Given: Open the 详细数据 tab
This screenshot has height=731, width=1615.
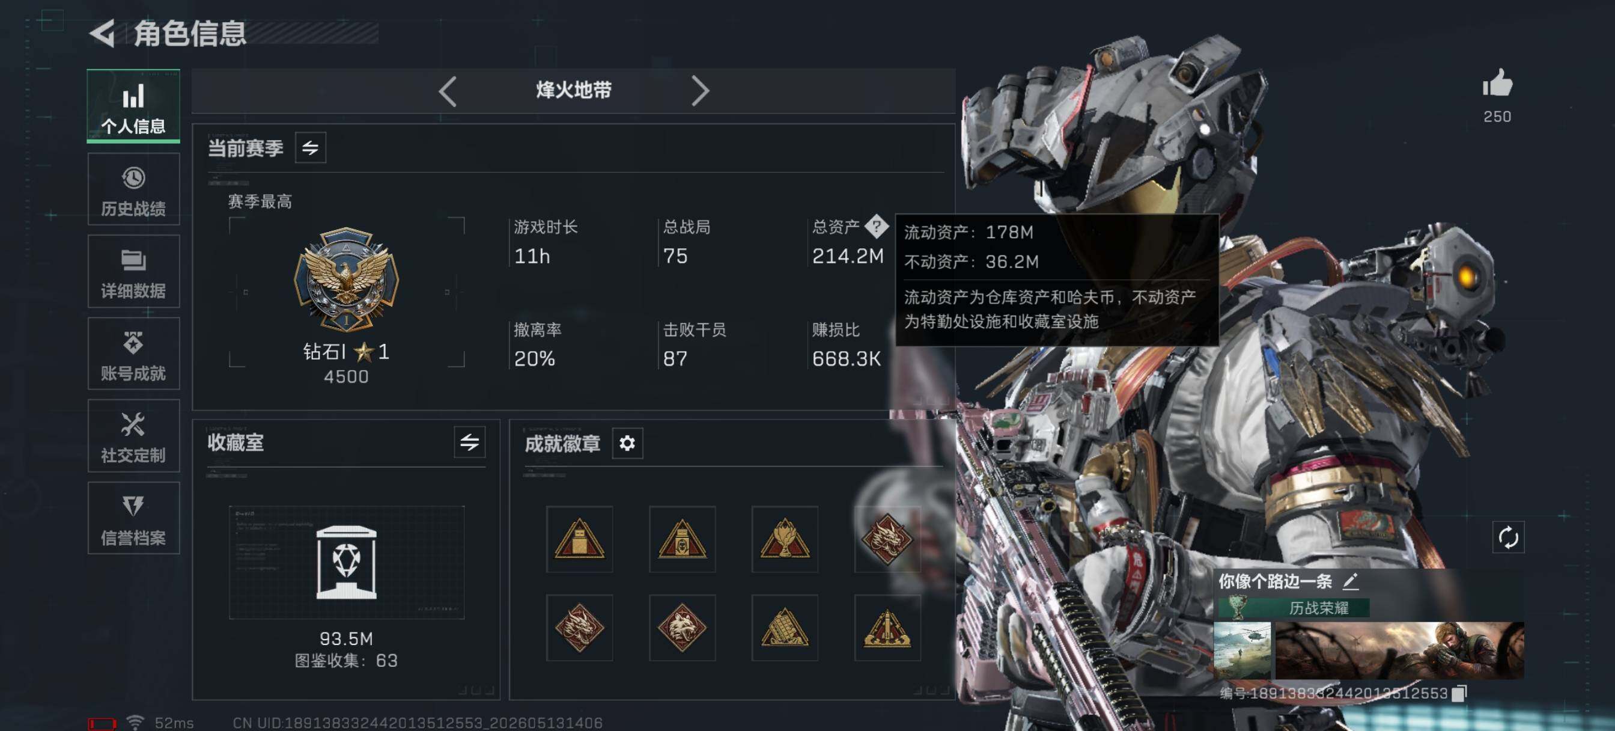Looking at the screenshot, I should pyautogui.click(x=133, y=272).
